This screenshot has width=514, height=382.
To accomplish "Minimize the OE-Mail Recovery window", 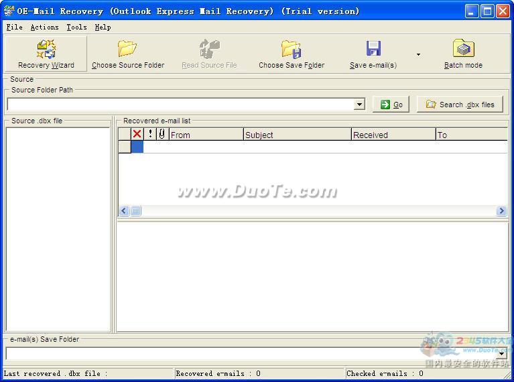I will 472,11.
